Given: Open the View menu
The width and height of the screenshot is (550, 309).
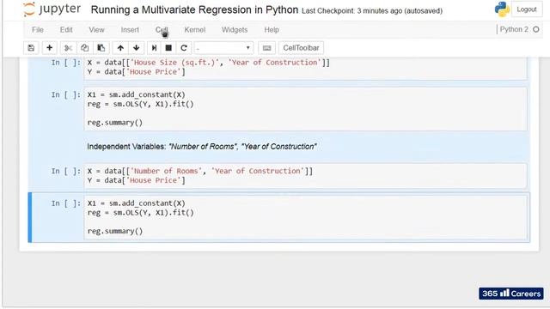Looking at the screenshot, I should click(96, 30).
